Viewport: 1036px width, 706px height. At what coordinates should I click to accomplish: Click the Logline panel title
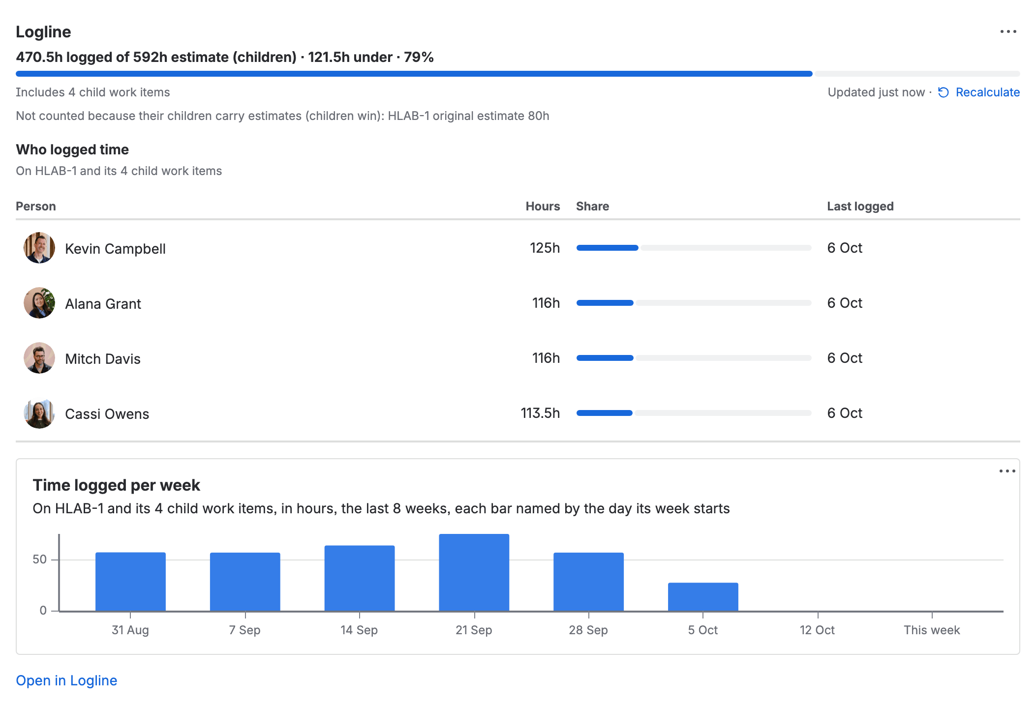click(x=43, y=32)
